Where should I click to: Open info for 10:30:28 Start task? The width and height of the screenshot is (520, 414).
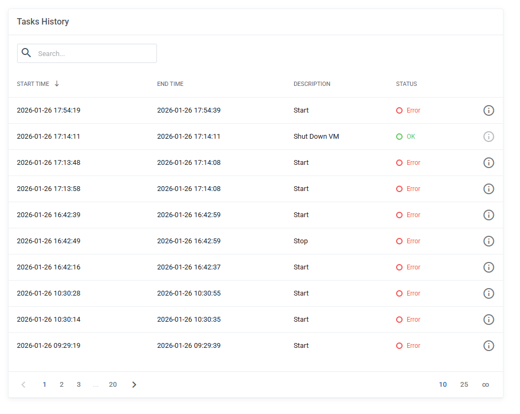point(489,293)
